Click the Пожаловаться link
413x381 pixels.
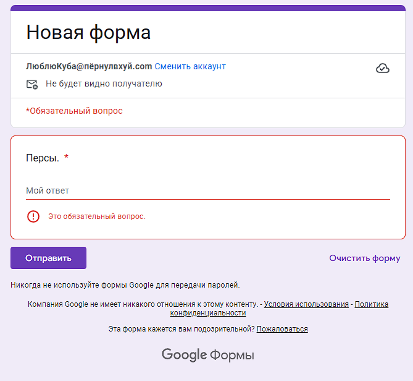pyautogui.click(x=282, y=329)
